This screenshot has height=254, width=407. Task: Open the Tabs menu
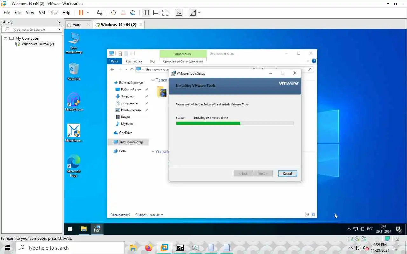click(53, 13)
